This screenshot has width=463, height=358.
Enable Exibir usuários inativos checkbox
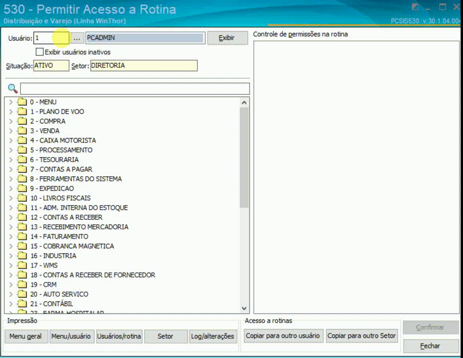tap(40, 52)
